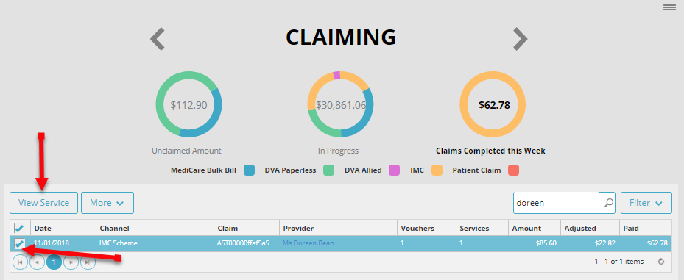Click the IMC orange legend swatch

coord(437,170)
